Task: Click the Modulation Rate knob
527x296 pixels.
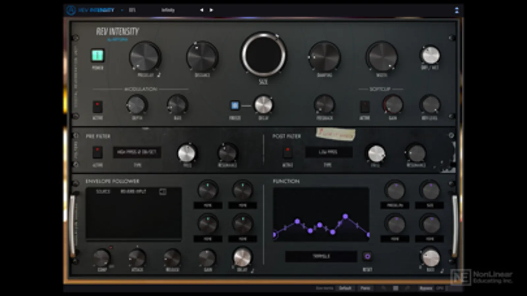Action: click(177, 105)
